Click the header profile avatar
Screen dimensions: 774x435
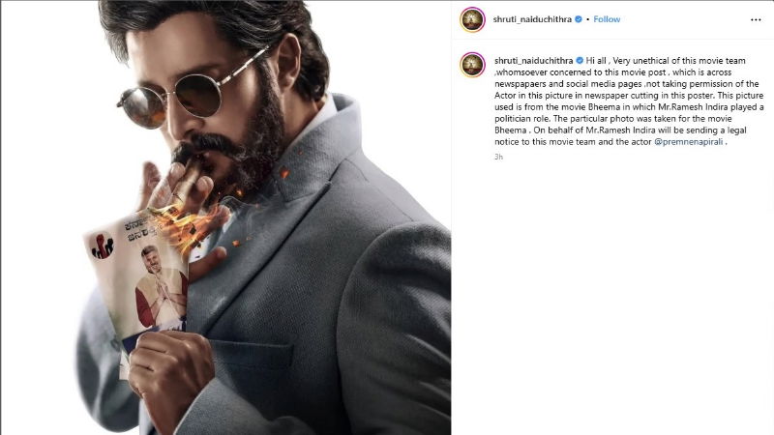[x=472, y=19]
